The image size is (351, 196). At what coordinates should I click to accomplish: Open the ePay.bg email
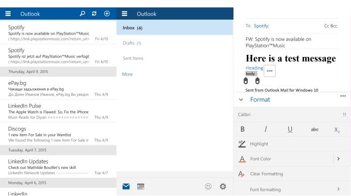(58, 88)
